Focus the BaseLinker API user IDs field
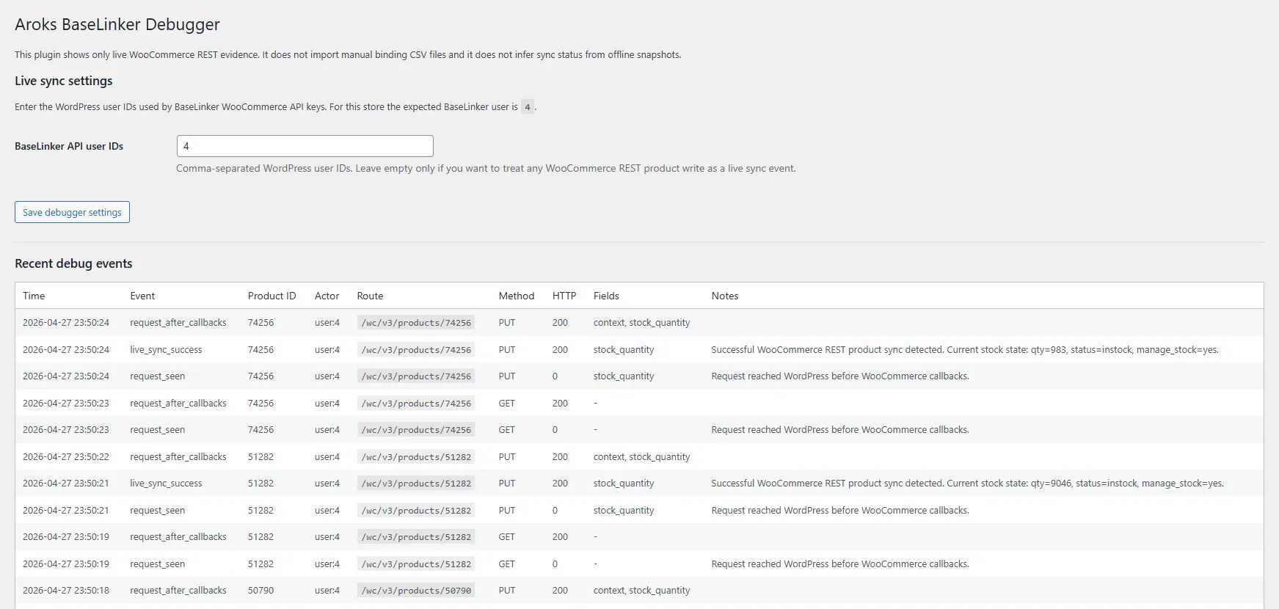Viewport: 1279px width, 609px height. (305, 146)
